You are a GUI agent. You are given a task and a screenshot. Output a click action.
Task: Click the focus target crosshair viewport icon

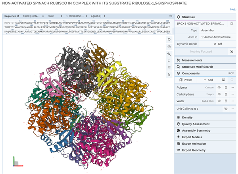point(169,47)
